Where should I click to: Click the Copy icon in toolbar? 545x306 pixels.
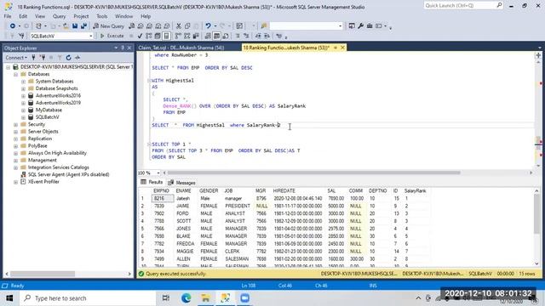coord(187,26)
